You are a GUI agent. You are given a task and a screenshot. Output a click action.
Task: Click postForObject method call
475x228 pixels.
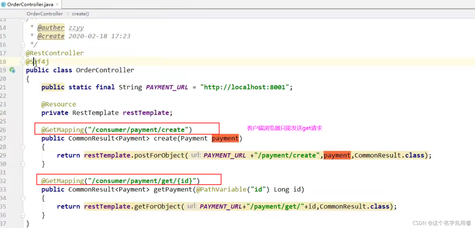tap(159, 155)
